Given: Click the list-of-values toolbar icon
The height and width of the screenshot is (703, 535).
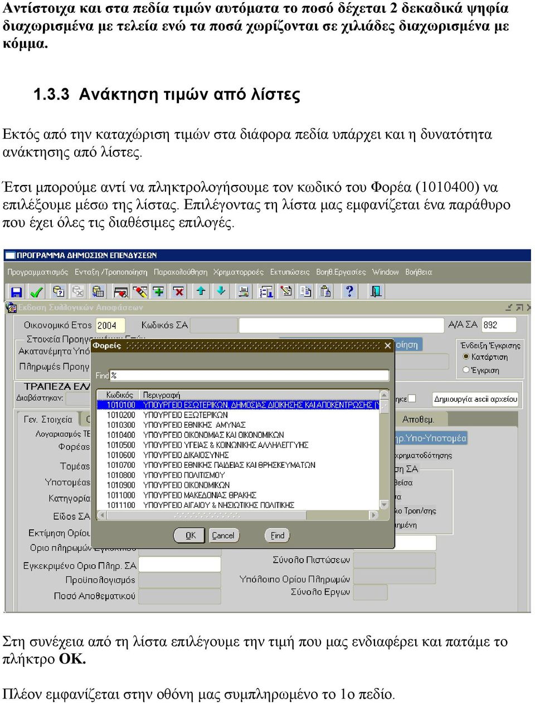Looking at the screenshot, I should pos(266,291).
